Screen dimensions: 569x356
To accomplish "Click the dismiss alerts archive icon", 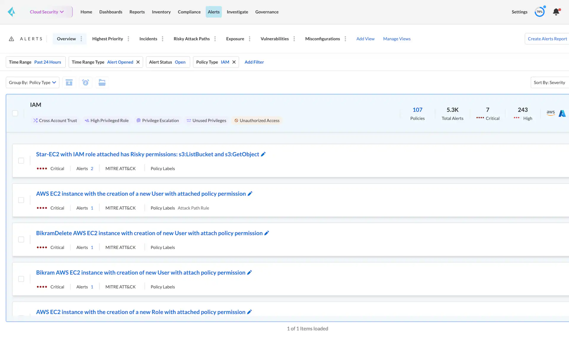I will [69, 82].
